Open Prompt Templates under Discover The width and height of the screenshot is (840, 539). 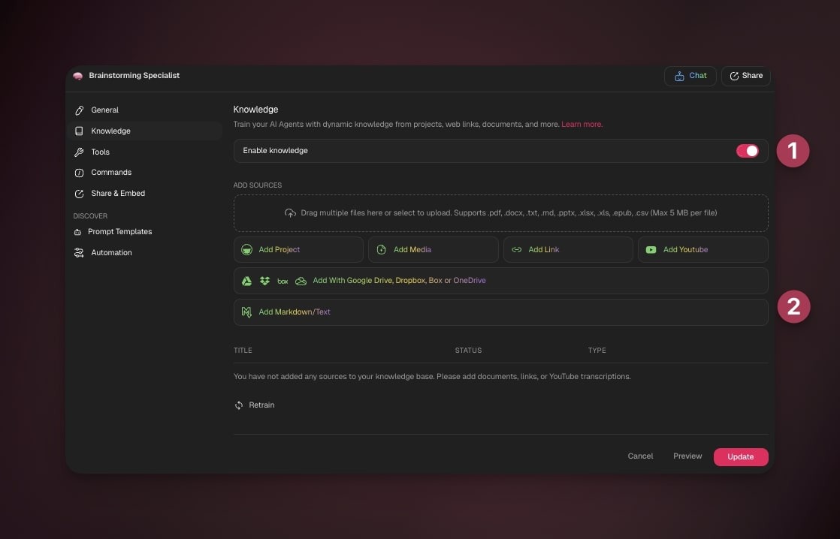(119, 232)
